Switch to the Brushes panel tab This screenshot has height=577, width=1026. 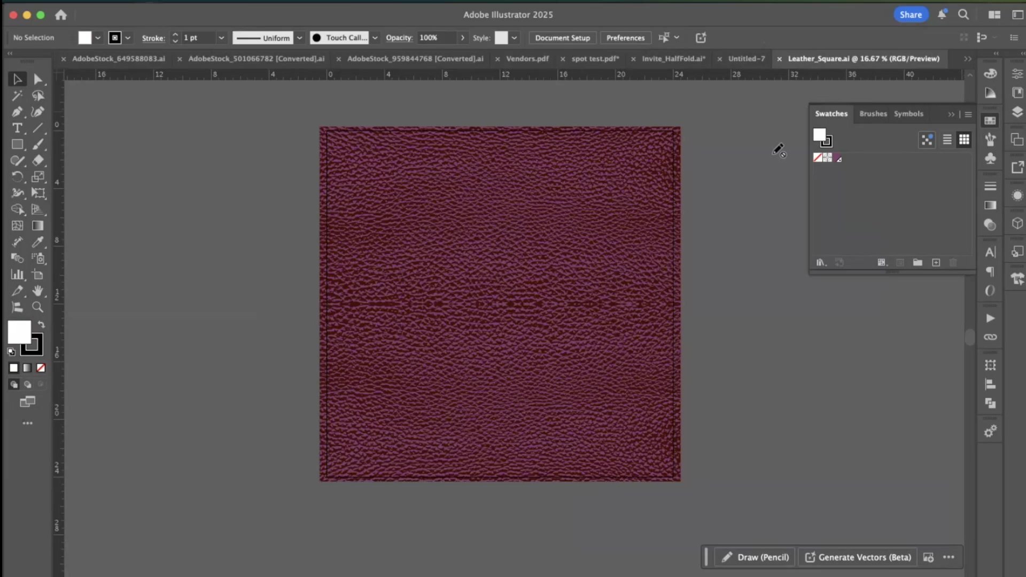point(873,114)
